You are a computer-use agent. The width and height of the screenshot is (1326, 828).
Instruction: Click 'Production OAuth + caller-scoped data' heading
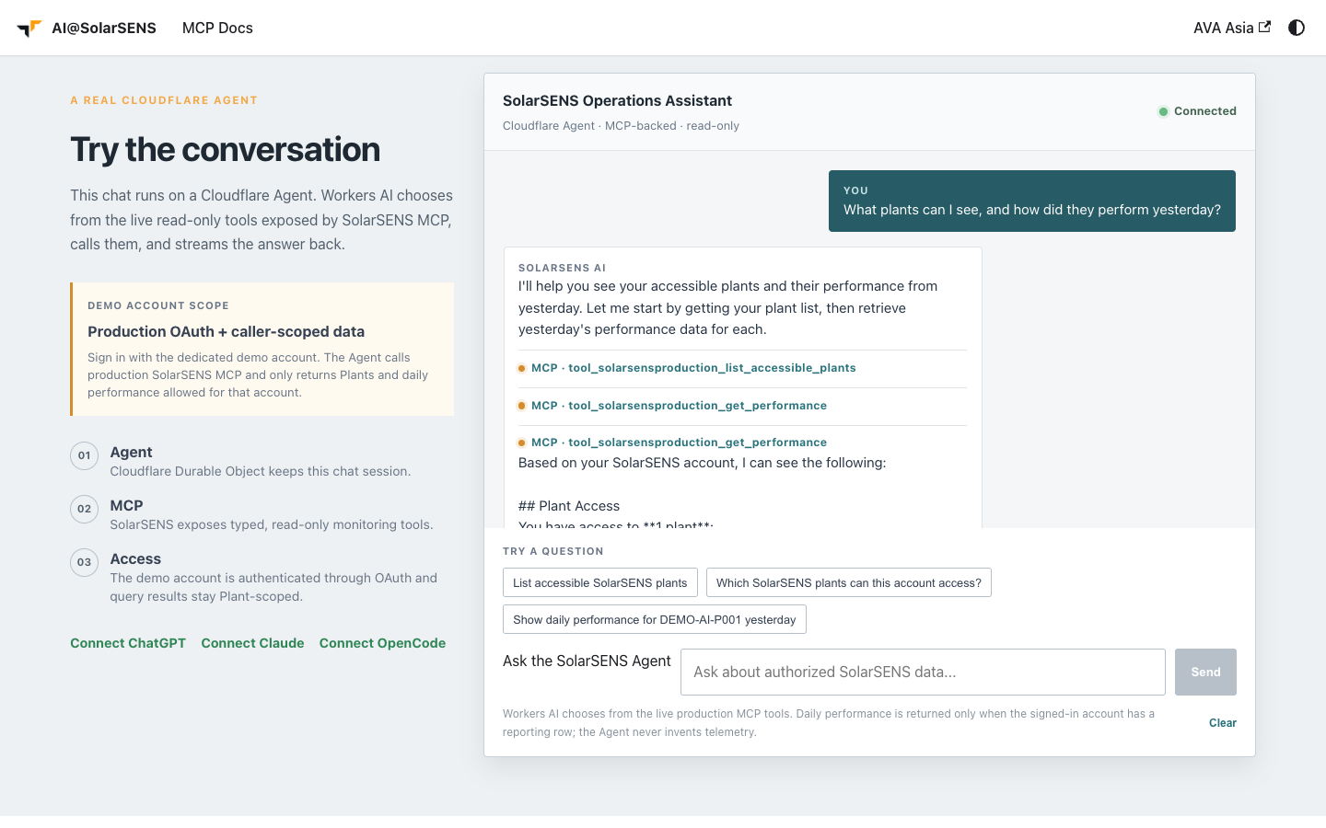coord(226,331)
